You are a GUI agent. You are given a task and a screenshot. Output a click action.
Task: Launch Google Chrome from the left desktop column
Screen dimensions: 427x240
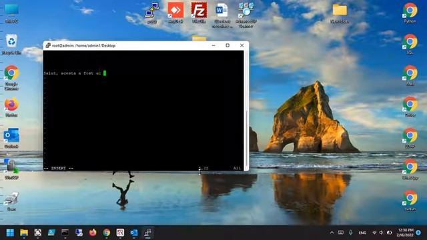coord(11,77)
